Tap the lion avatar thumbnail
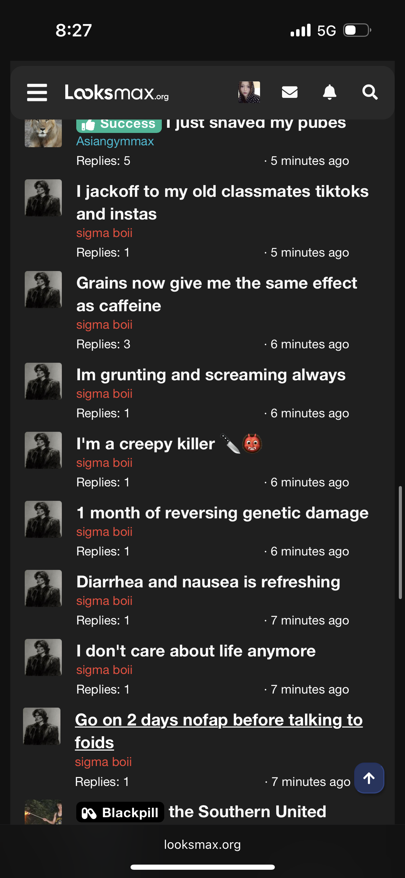The image size is (405, 878). point(43,133)
